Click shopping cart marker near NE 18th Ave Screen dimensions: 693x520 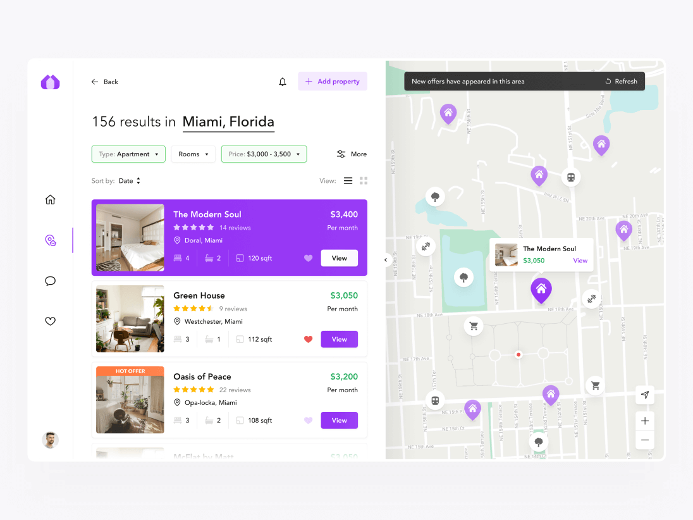(474, 326)
